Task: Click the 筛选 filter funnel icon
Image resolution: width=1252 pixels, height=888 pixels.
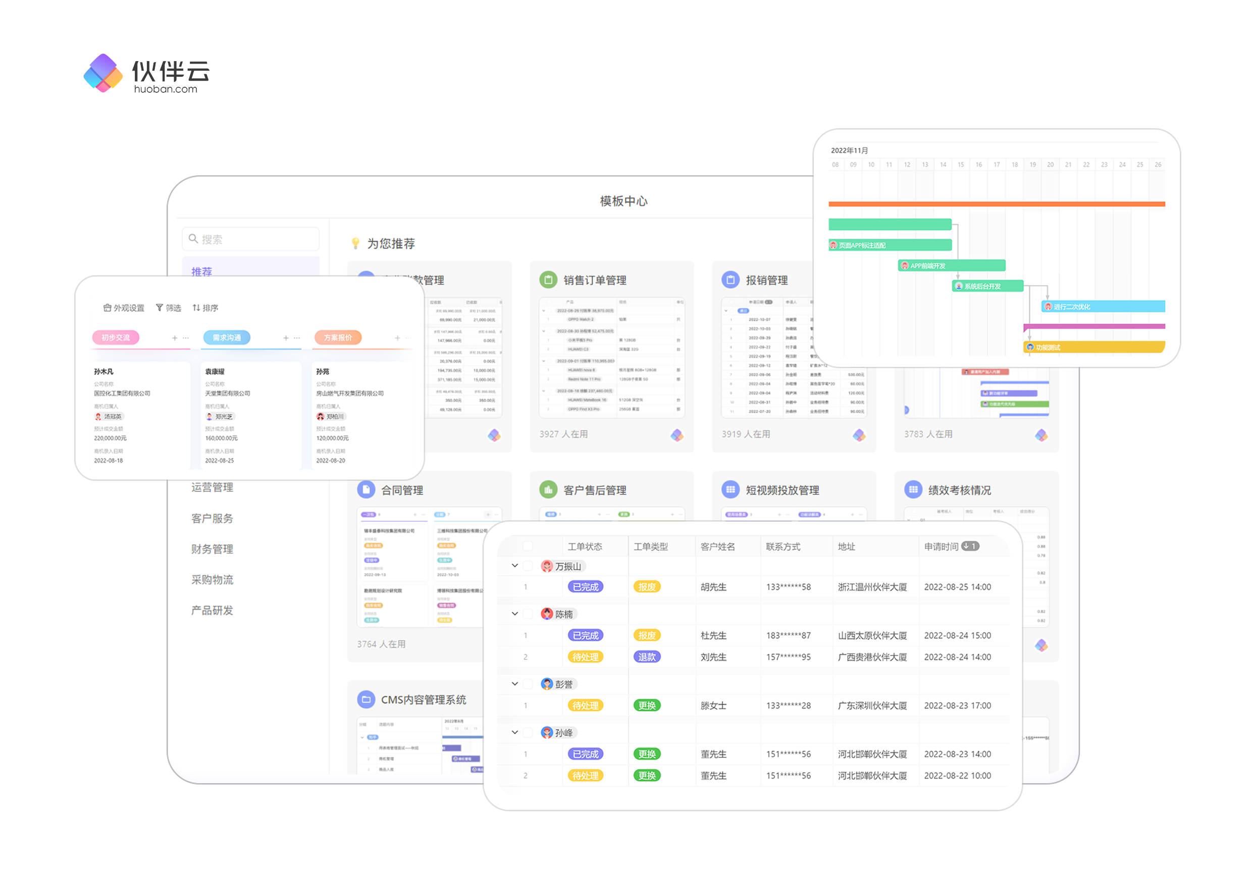Action: [159, 308]
